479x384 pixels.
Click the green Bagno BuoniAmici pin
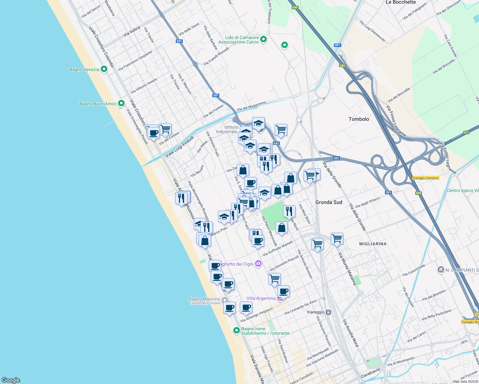click(121, 103)
